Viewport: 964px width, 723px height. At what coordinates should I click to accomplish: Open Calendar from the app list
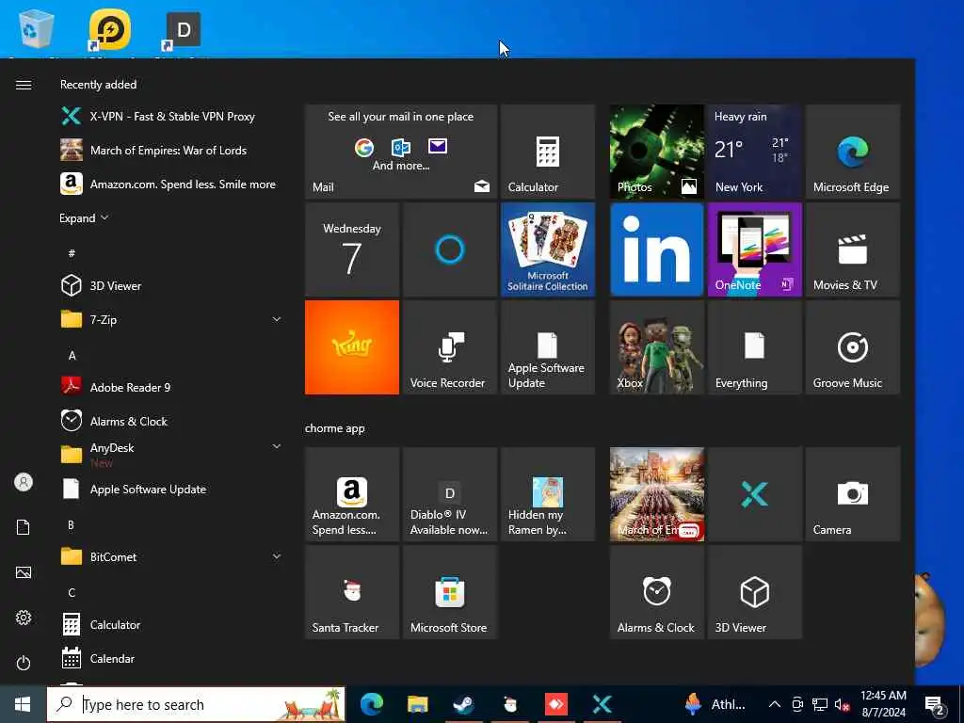171,658
